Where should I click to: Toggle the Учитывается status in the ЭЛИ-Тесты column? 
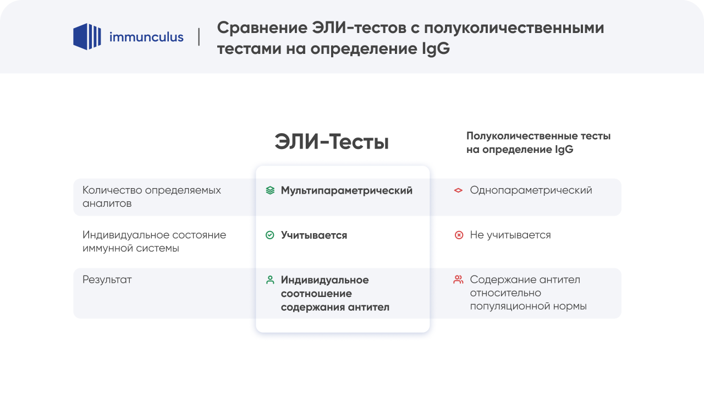click(x=313, y=235)
